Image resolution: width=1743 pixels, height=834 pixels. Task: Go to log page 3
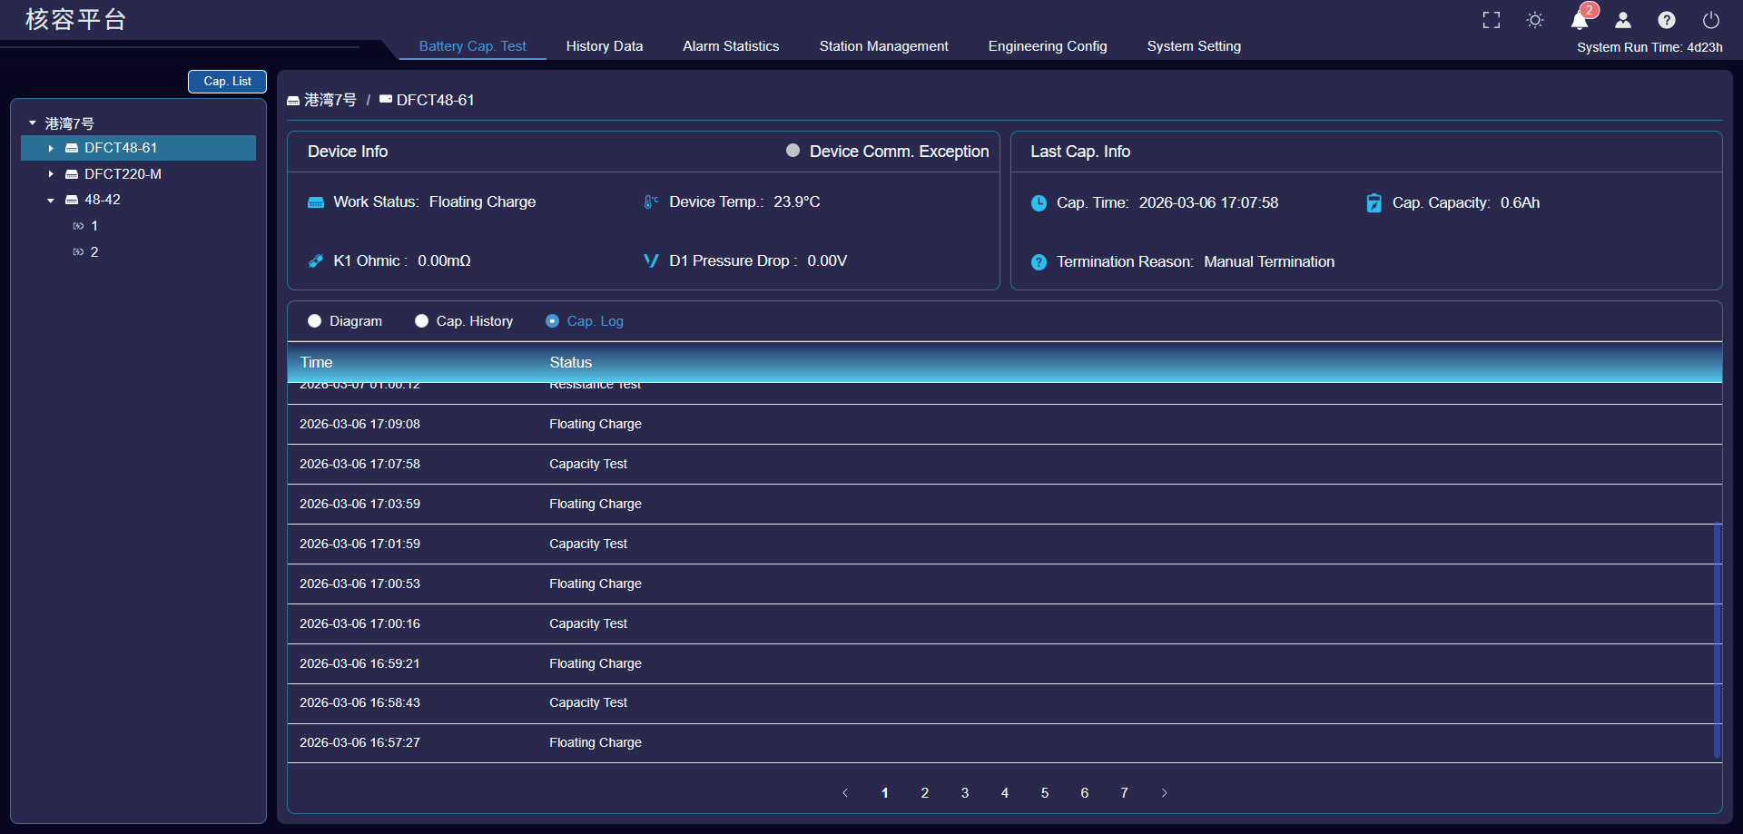click(965, 793)
